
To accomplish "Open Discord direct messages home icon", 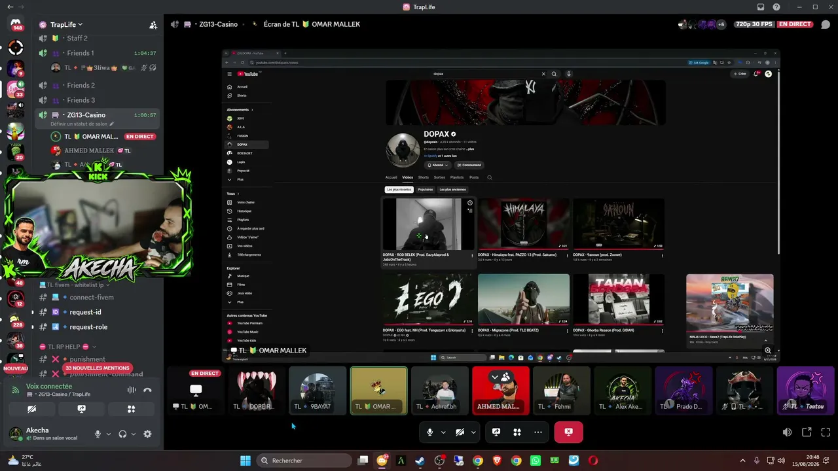I will click(x=16, y=25).
